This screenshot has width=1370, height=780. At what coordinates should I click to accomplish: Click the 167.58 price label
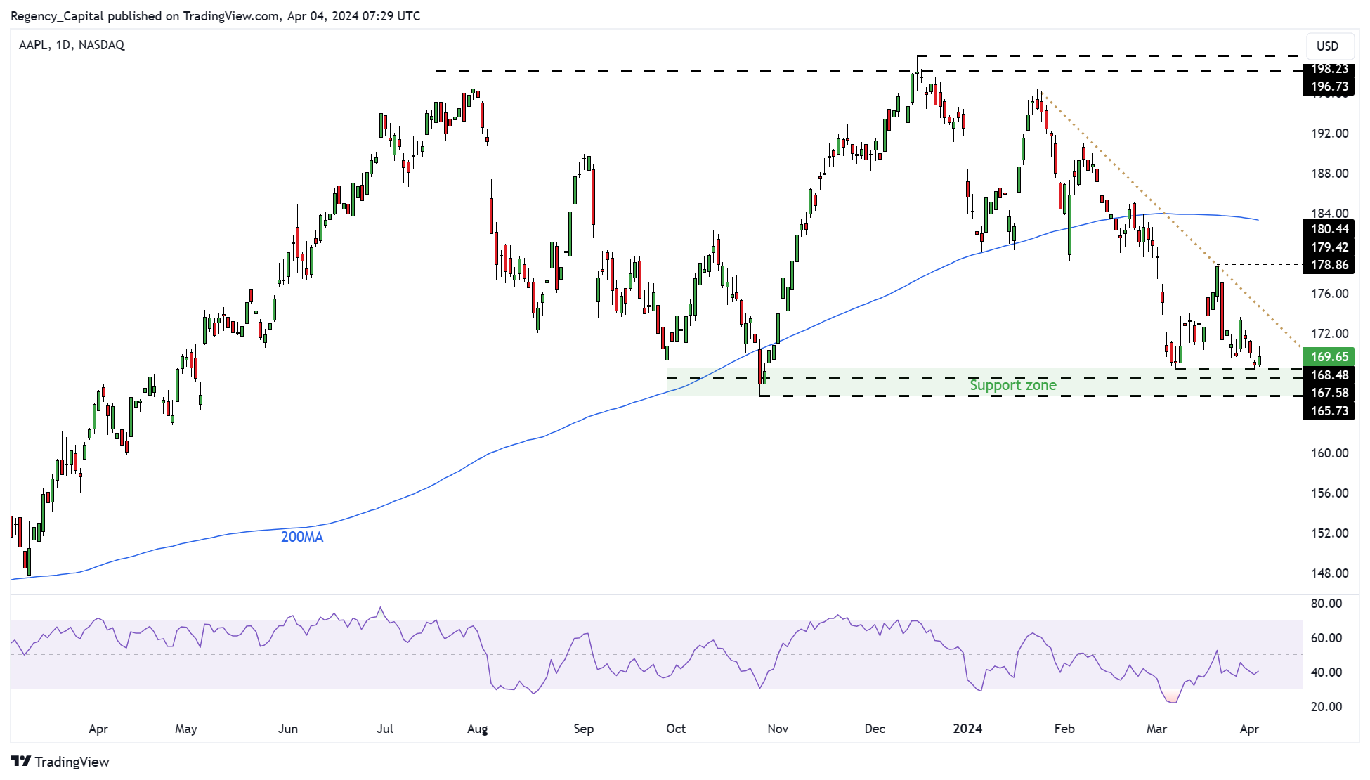click(x=1327, y=393)
